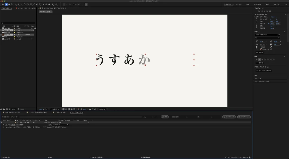Toggle the スナップ snap checkbox
Image resolution: width=289 pixels, height=159 pixels.
pyautogui.click(x=73, y=4)
